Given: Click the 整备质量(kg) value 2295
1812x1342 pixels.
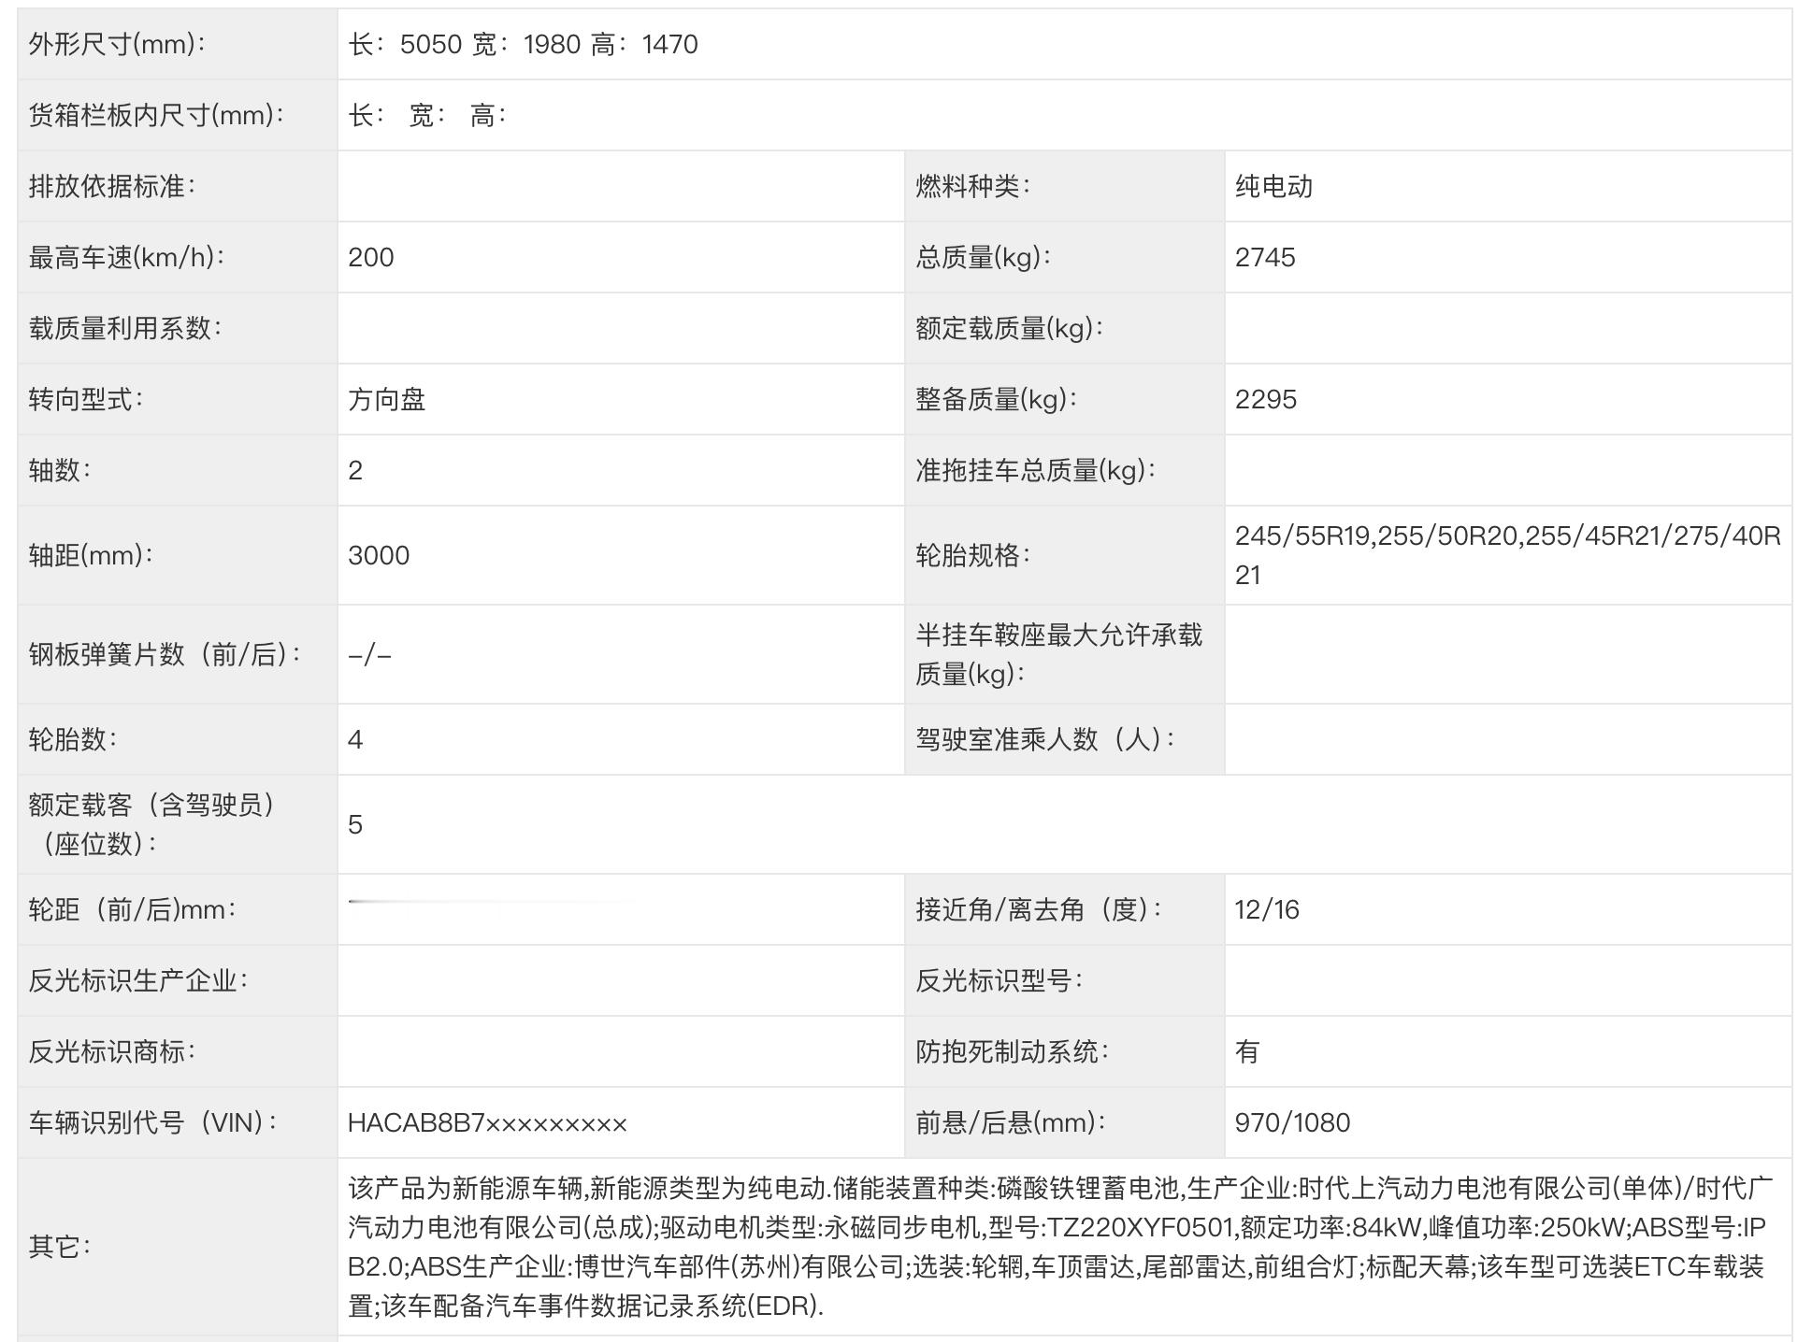Looking at the screenshot, I should point(1266,399).
